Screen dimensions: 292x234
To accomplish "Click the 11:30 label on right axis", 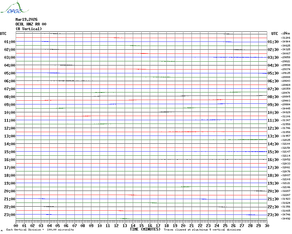I will point(273,120).
